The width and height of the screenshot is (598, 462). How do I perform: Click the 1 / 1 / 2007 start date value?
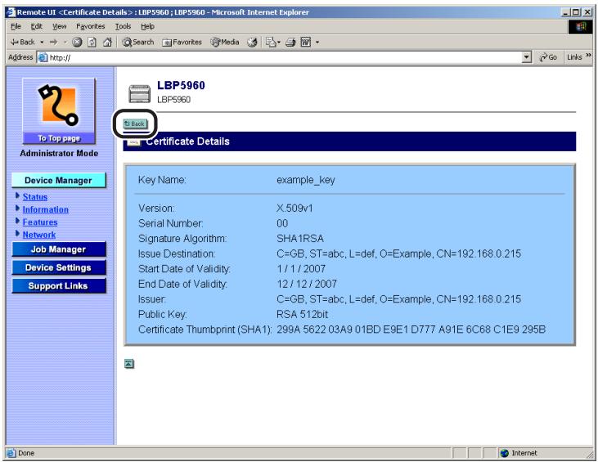(x=301, y=269)
